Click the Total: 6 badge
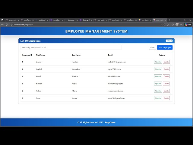 (x=169, y=41)
